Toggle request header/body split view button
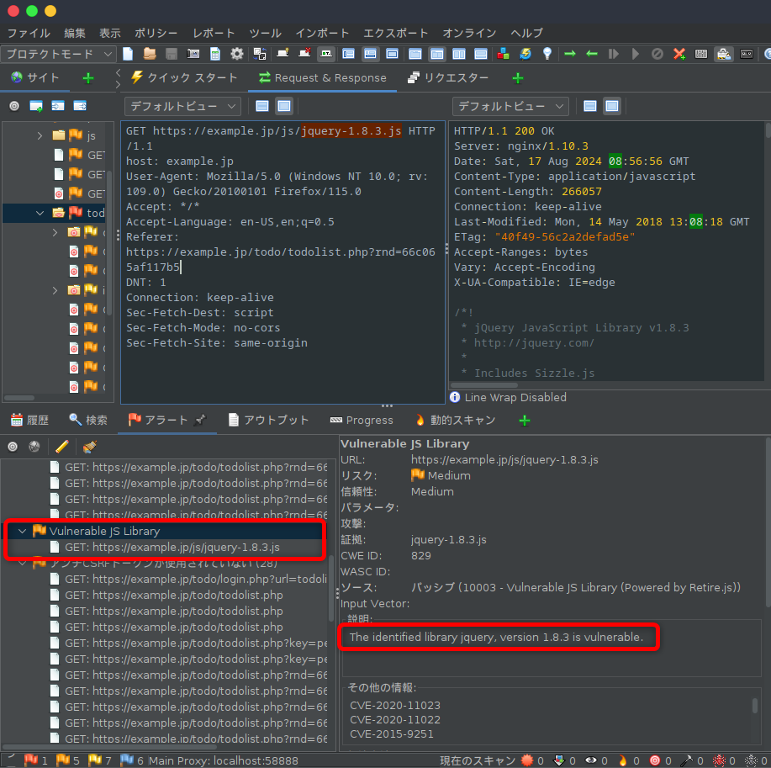Image resolution: width=771 pixels, height=768 pixels. click(262, 106)
